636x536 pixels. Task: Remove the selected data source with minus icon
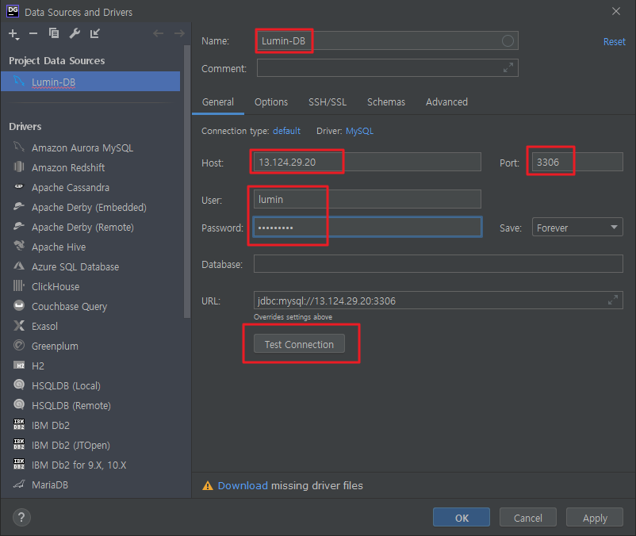(x=33, y=33)
